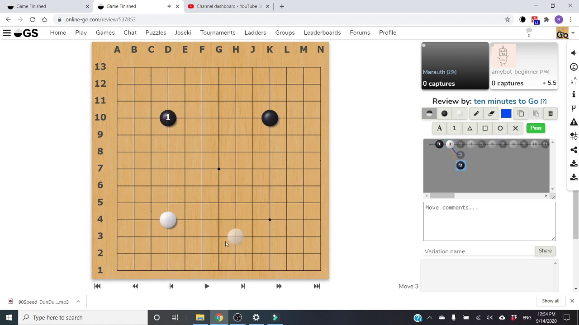Step forward one move
Screen dimensions: 579x325
(243, 286)
